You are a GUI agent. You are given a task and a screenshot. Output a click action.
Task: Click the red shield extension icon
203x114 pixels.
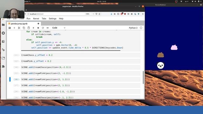point(125,14)
